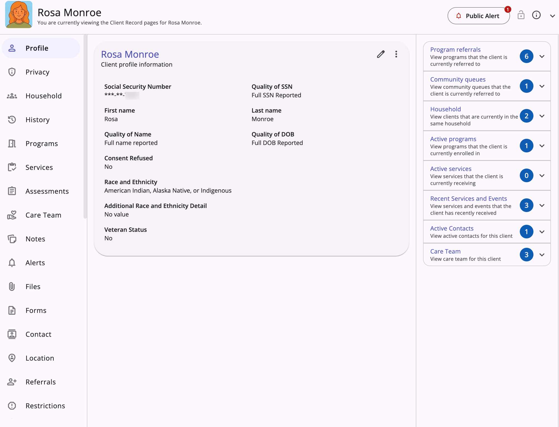The height and width of the screenshot is (427, 559).
Task: Open the three-dot more options menu
Action: tap(396, 54)
